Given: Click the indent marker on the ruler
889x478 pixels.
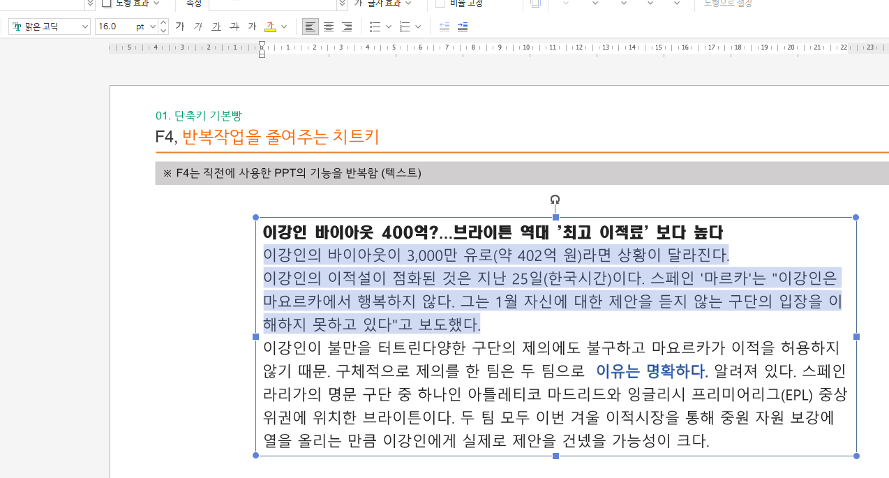Looking at the screenshot, I should pos(262,49).
